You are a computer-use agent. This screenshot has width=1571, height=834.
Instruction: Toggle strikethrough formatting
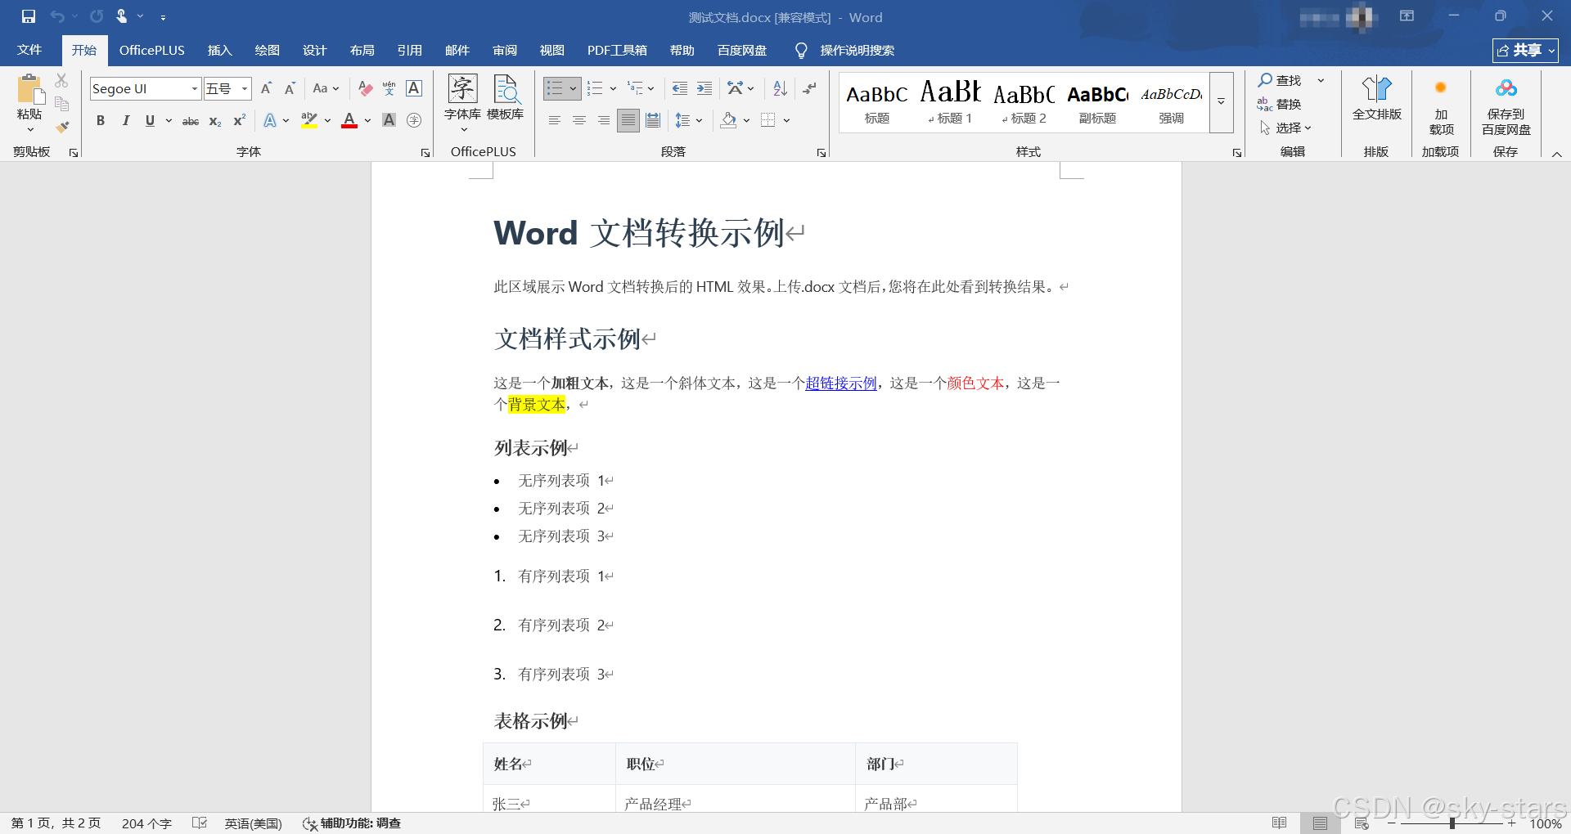click(x=190, y=120)
